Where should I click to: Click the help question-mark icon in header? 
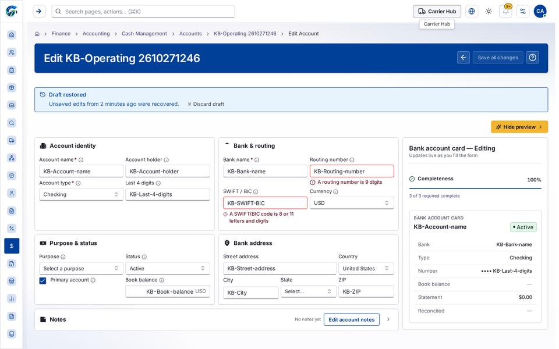coord(533,58)
